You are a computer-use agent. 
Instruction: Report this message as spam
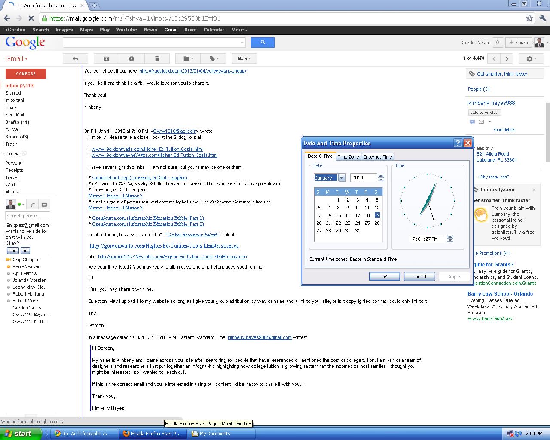point(131,58)
